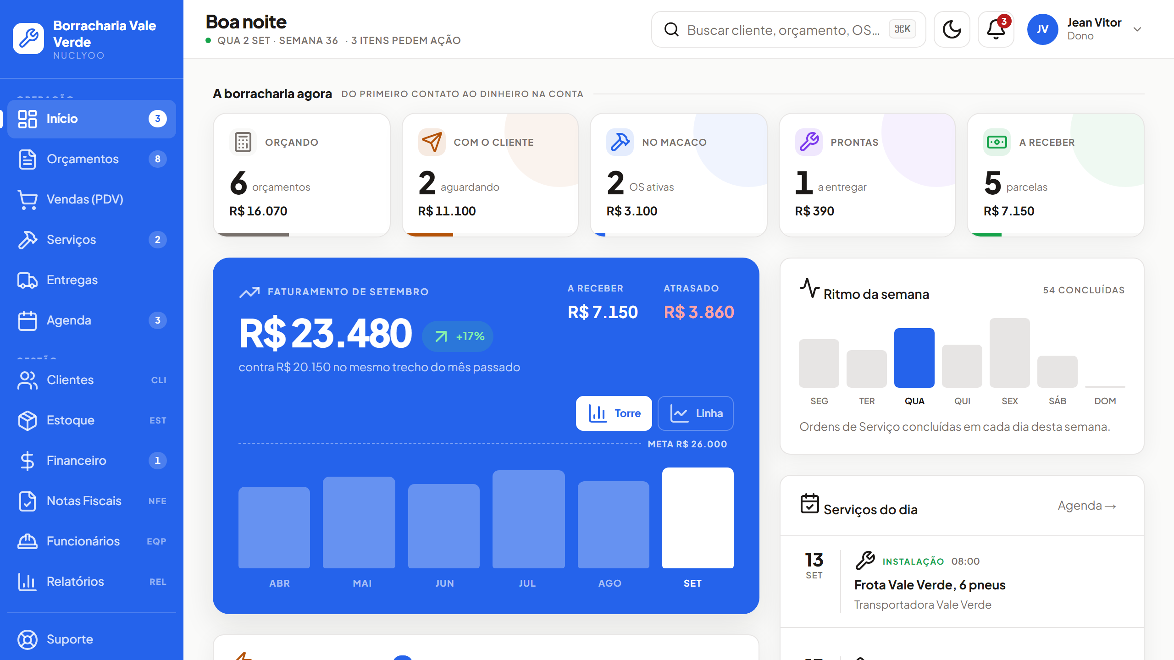Open Suporte lifebuoy icon
This screenshot has width=1174, height=660.
[x=28, y=639]
